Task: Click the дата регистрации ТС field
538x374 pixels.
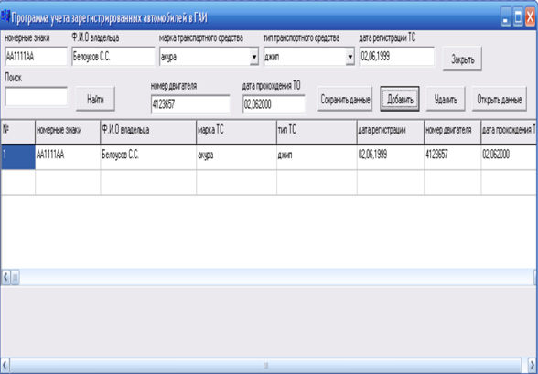Action: pos(397,57)
